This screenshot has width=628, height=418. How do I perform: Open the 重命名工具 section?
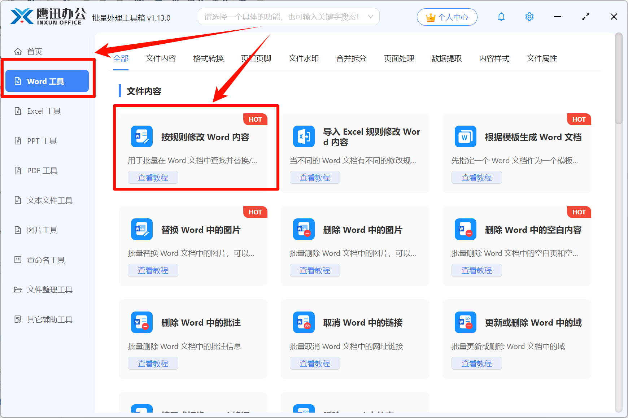(44, 260)
